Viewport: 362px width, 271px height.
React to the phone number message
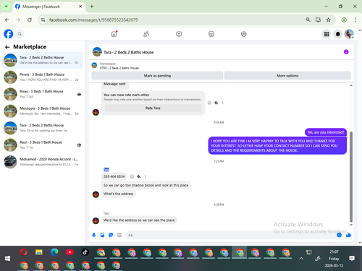click(x=132, y=176)
